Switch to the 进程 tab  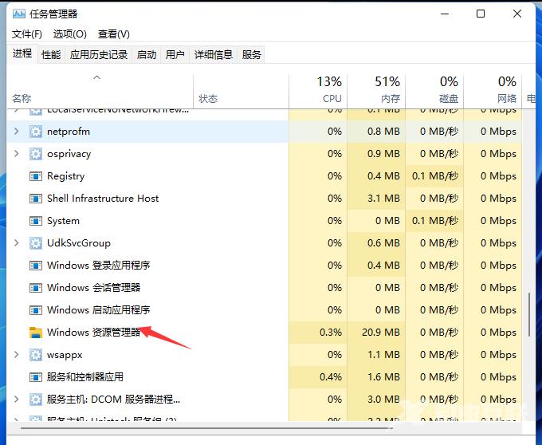tap(22, 53)
